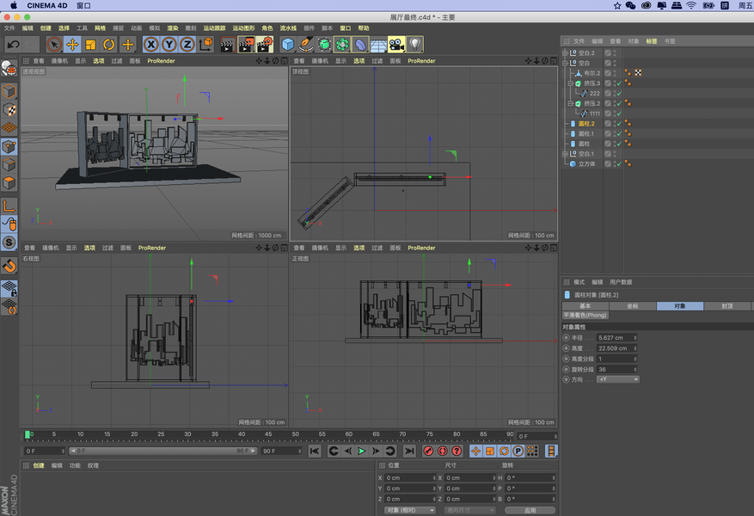Switch to the 基本 attribute tab
The image size is (754, 516).
point(585,306)
